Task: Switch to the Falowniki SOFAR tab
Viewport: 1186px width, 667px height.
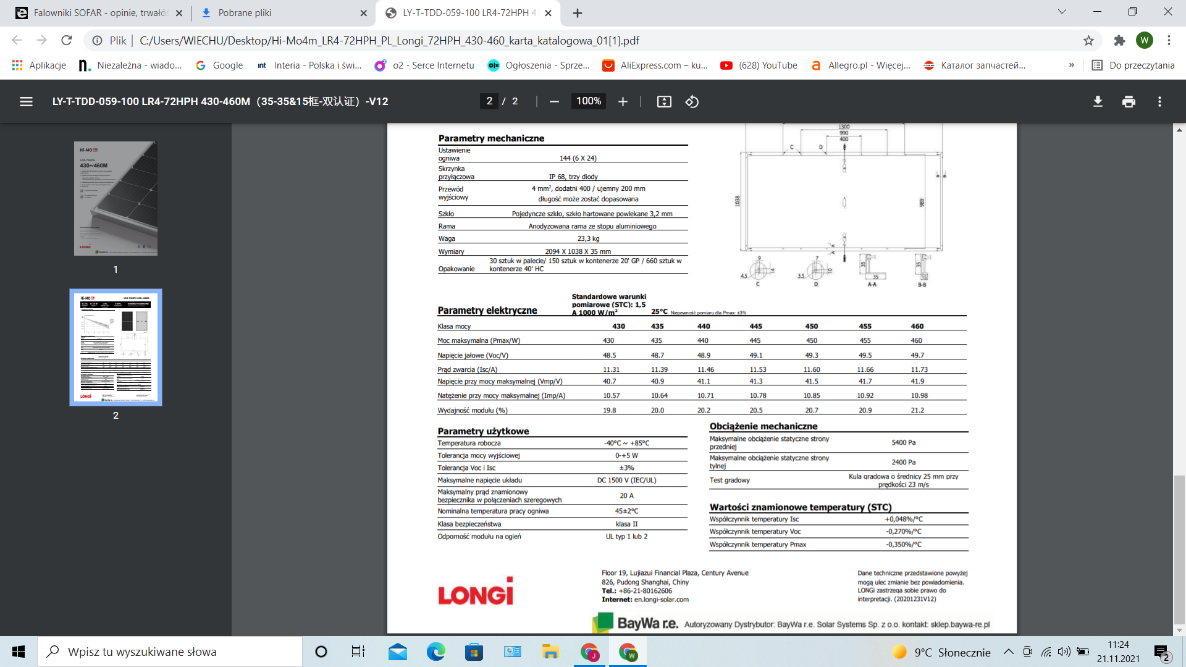Action: [99, 13]
